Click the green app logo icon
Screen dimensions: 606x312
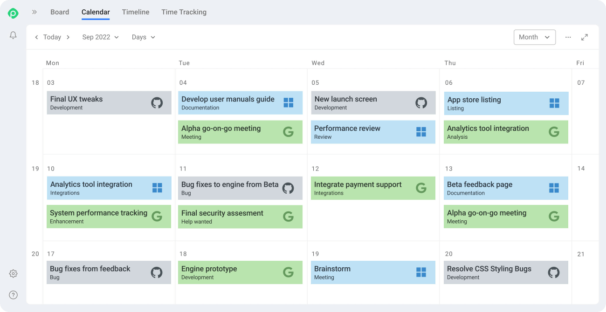click(x=13, y=14)
